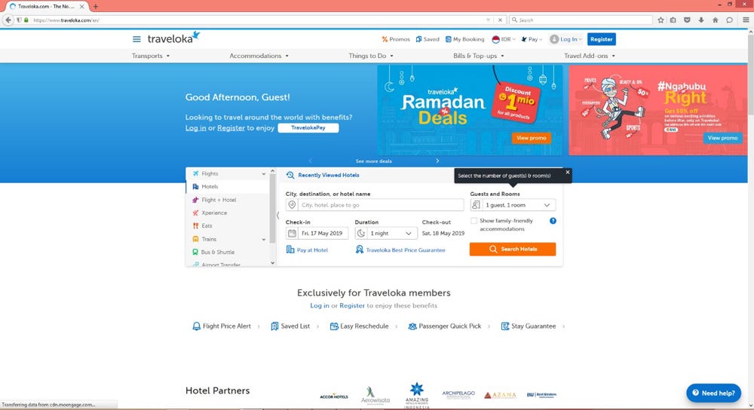
Task: Click the browser home icon
Action: (715, 20)
